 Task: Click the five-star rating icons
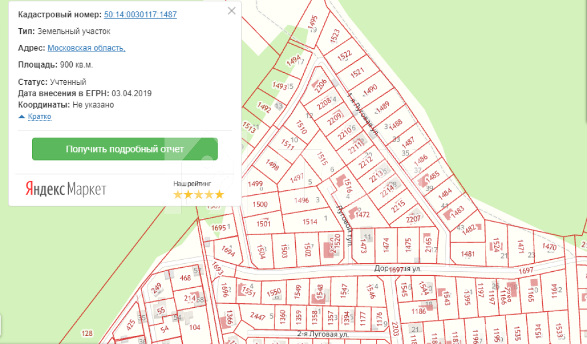pos(198,194)
